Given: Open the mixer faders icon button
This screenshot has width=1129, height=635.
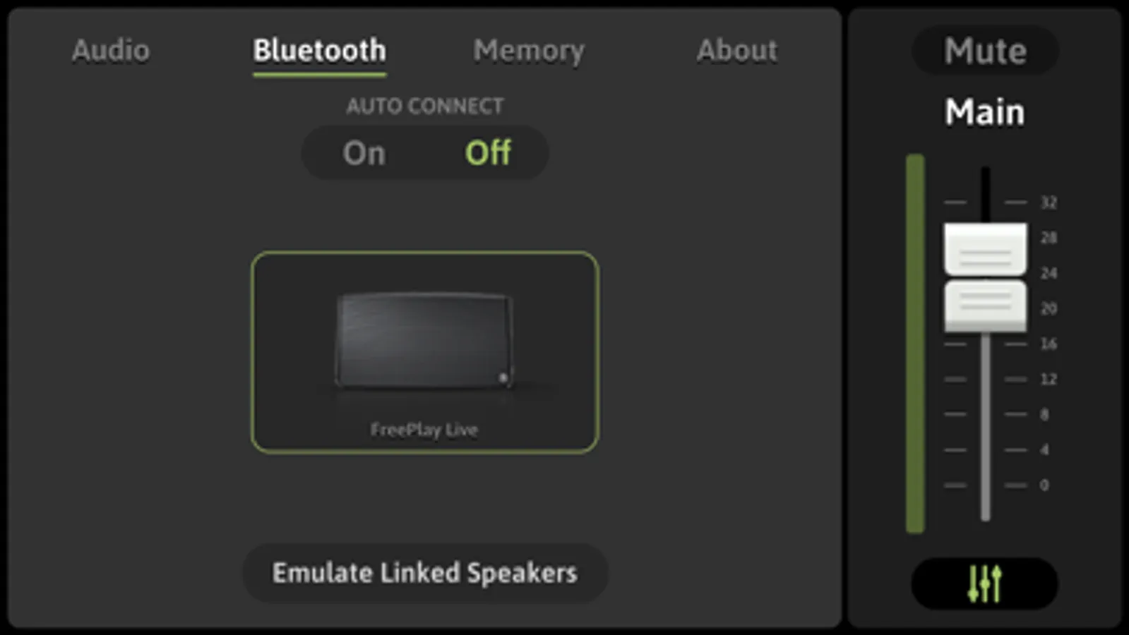Looking at the screenshot, I should [984, 583].
